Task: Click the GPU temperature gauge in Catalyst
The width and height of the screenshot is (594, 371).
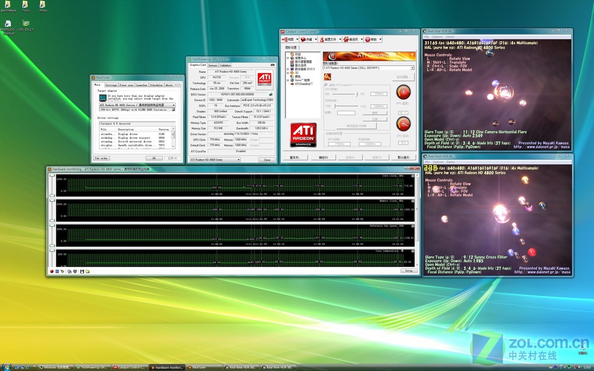Action: tap(403, 92)
